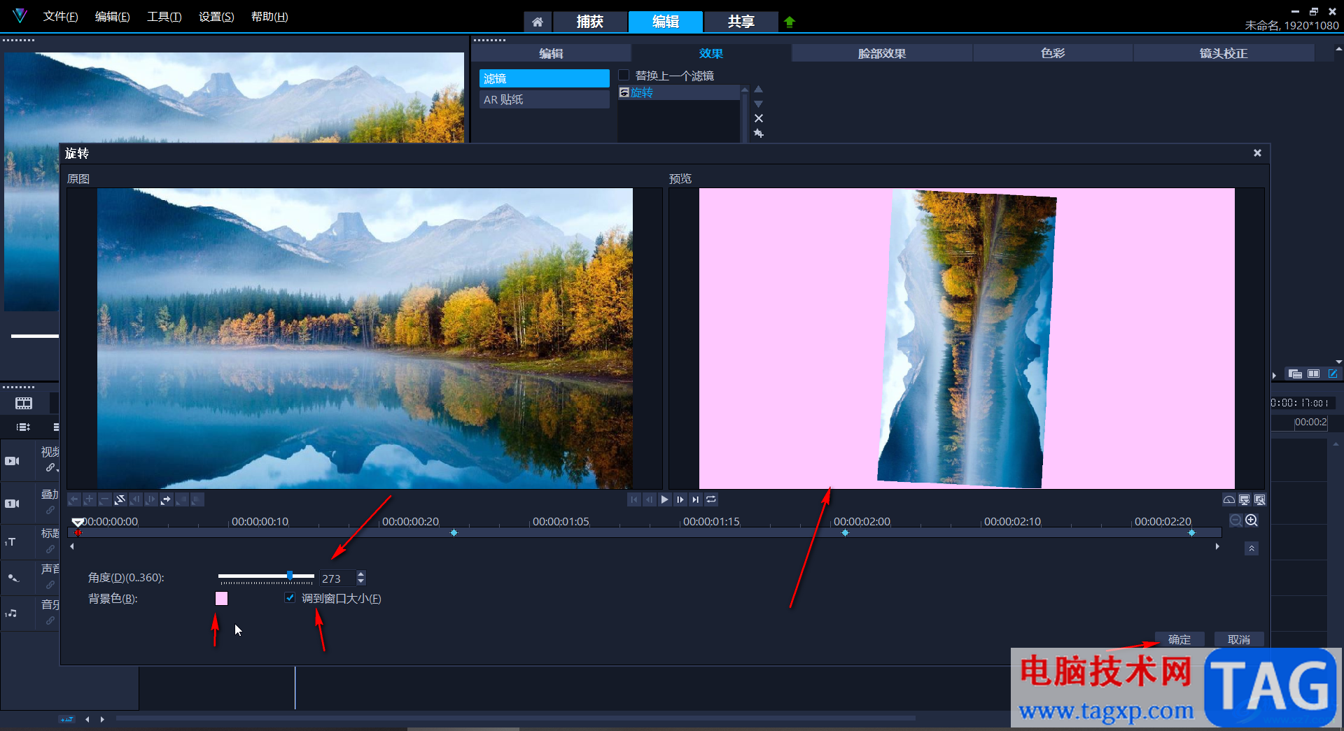Open the 工具 menu
This screenshot has width=1344, height=731.
pyautogui.click(x=164, y=17)
